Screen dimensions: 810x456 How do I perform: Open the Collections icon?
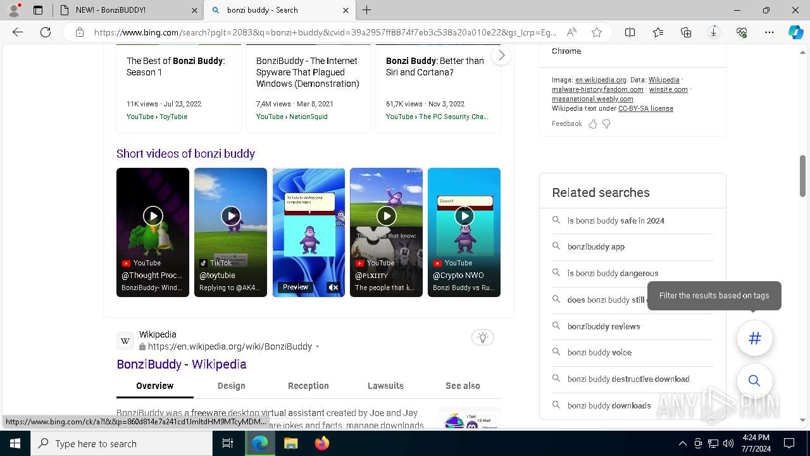click(686, 32)
